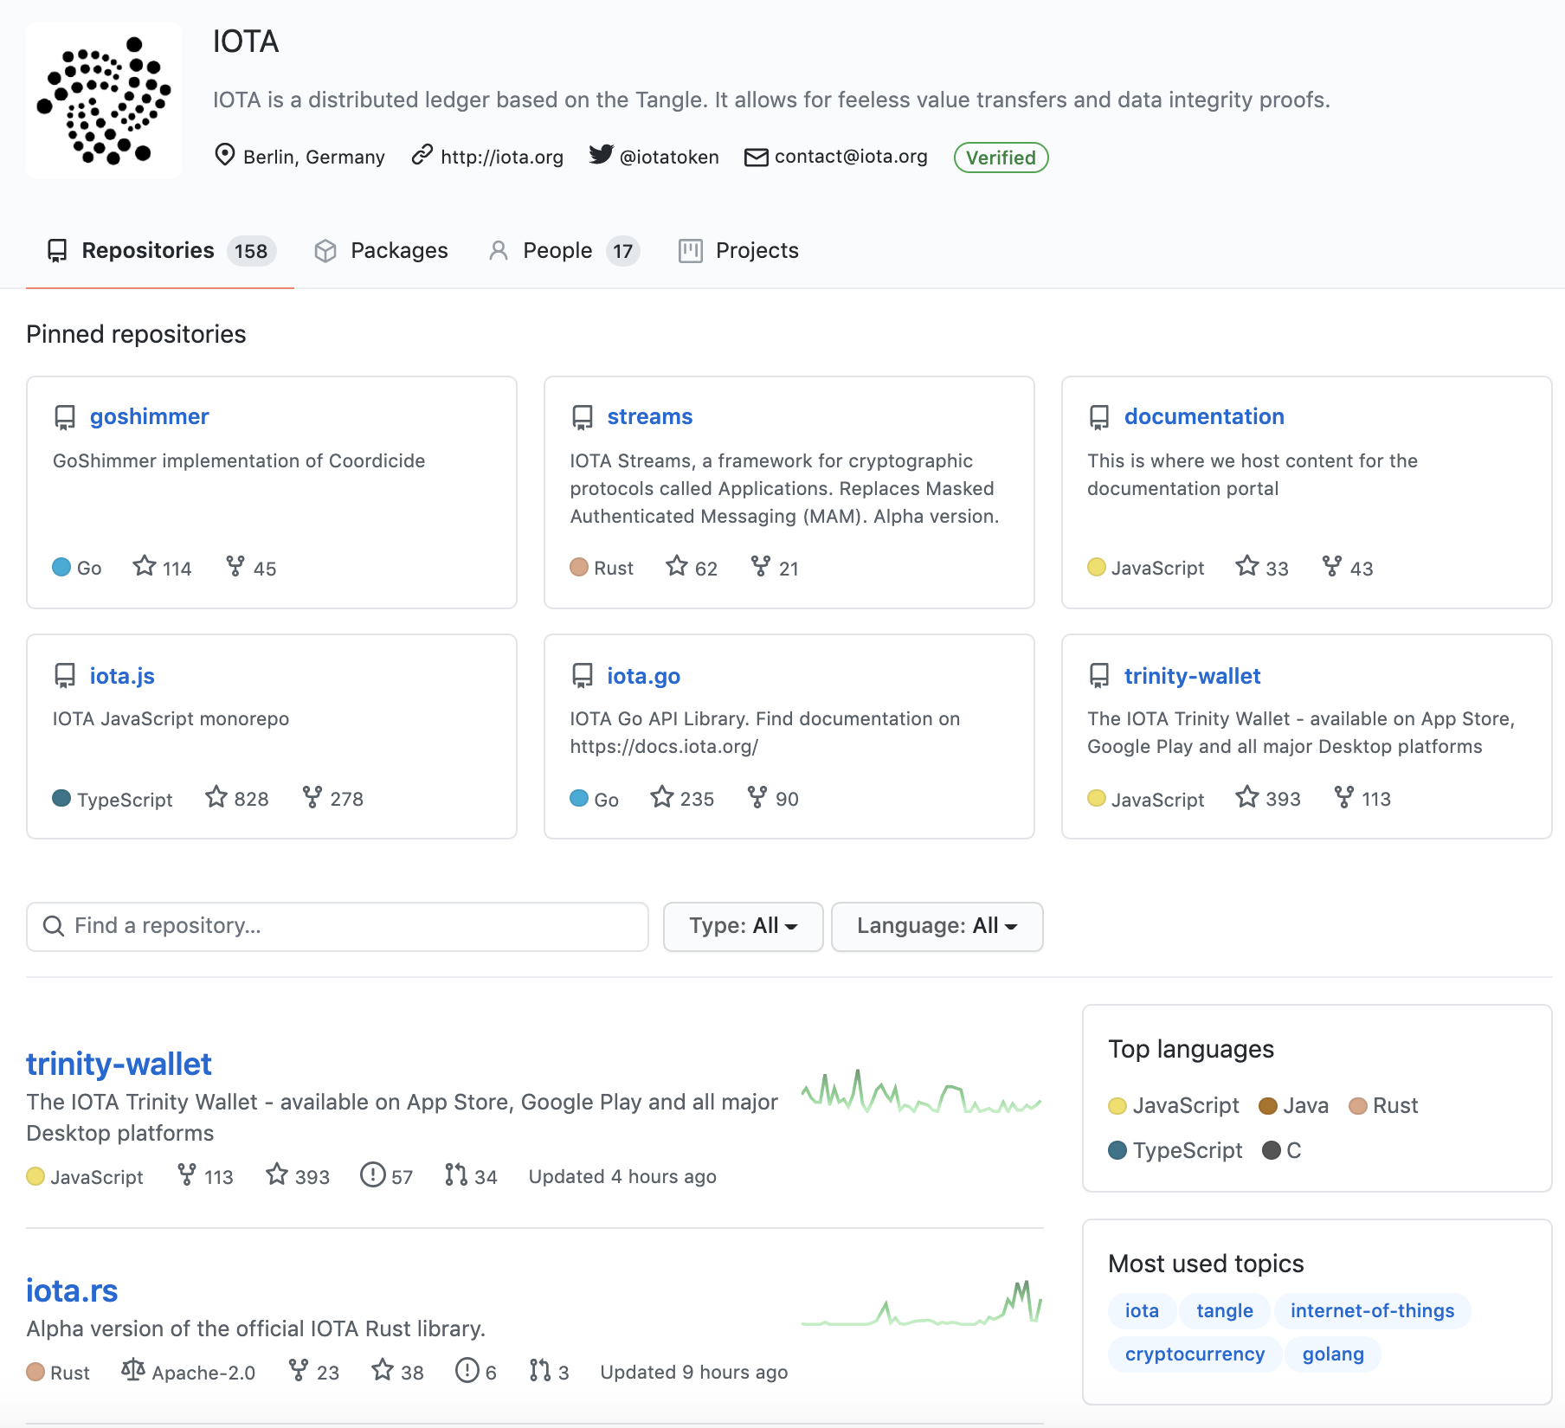Open the pinned documentation repository
Viewport: 1565px width, 1428px height.
1204,416
